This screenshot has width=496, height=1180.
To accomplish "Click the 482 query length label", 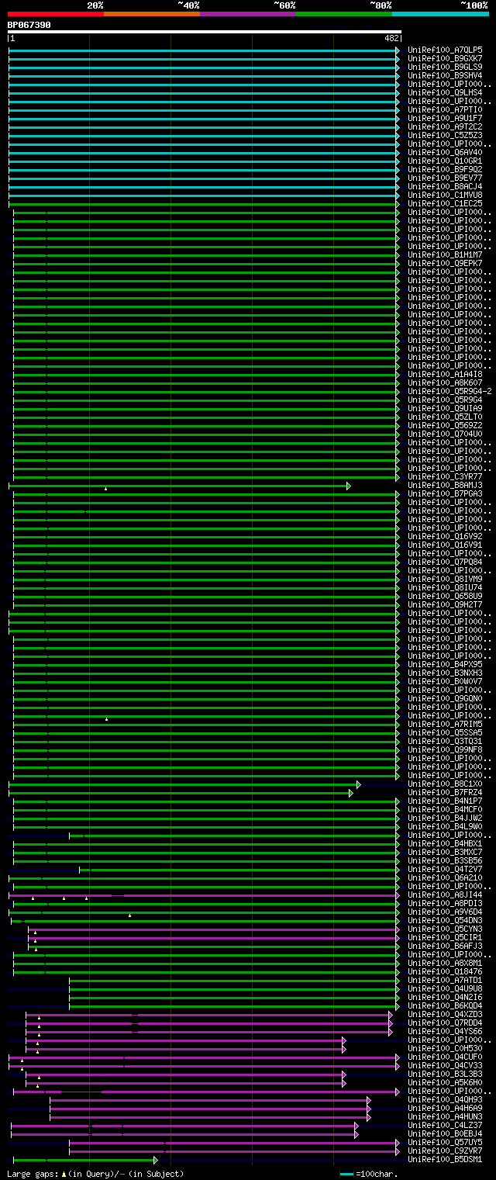I will pyautogui.click(x=391, y=38).
